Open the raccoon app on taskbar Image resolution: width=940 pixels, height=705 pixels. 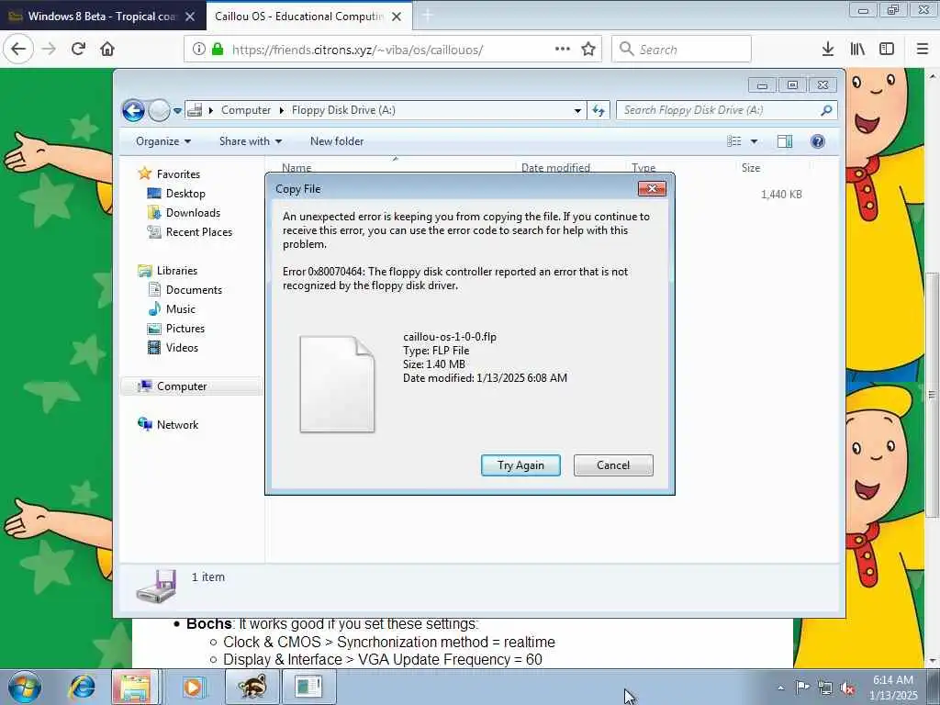(x=252, y=687)
